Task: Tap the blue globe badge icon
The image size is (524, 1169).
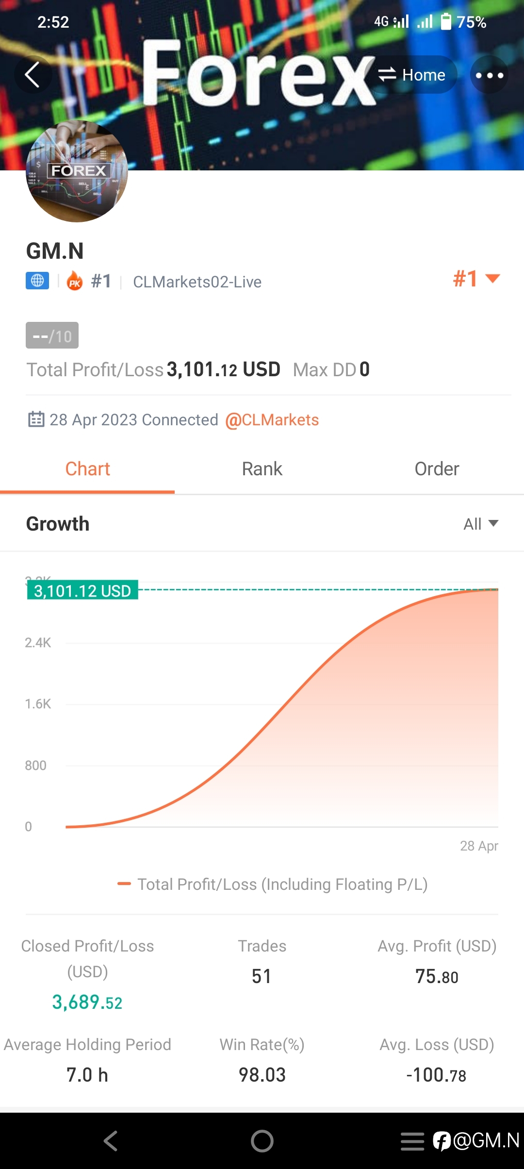Action: click(x=37, y=281)
